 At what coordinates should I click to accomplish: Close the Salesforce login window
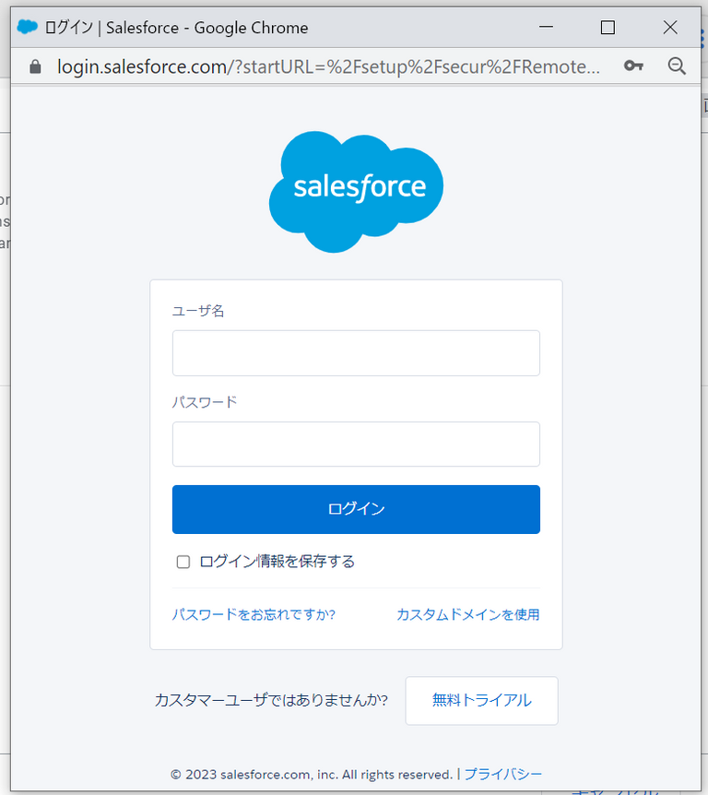point(670,28)
